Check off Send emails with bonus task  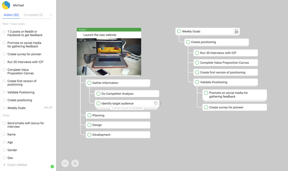pos(4,123)
